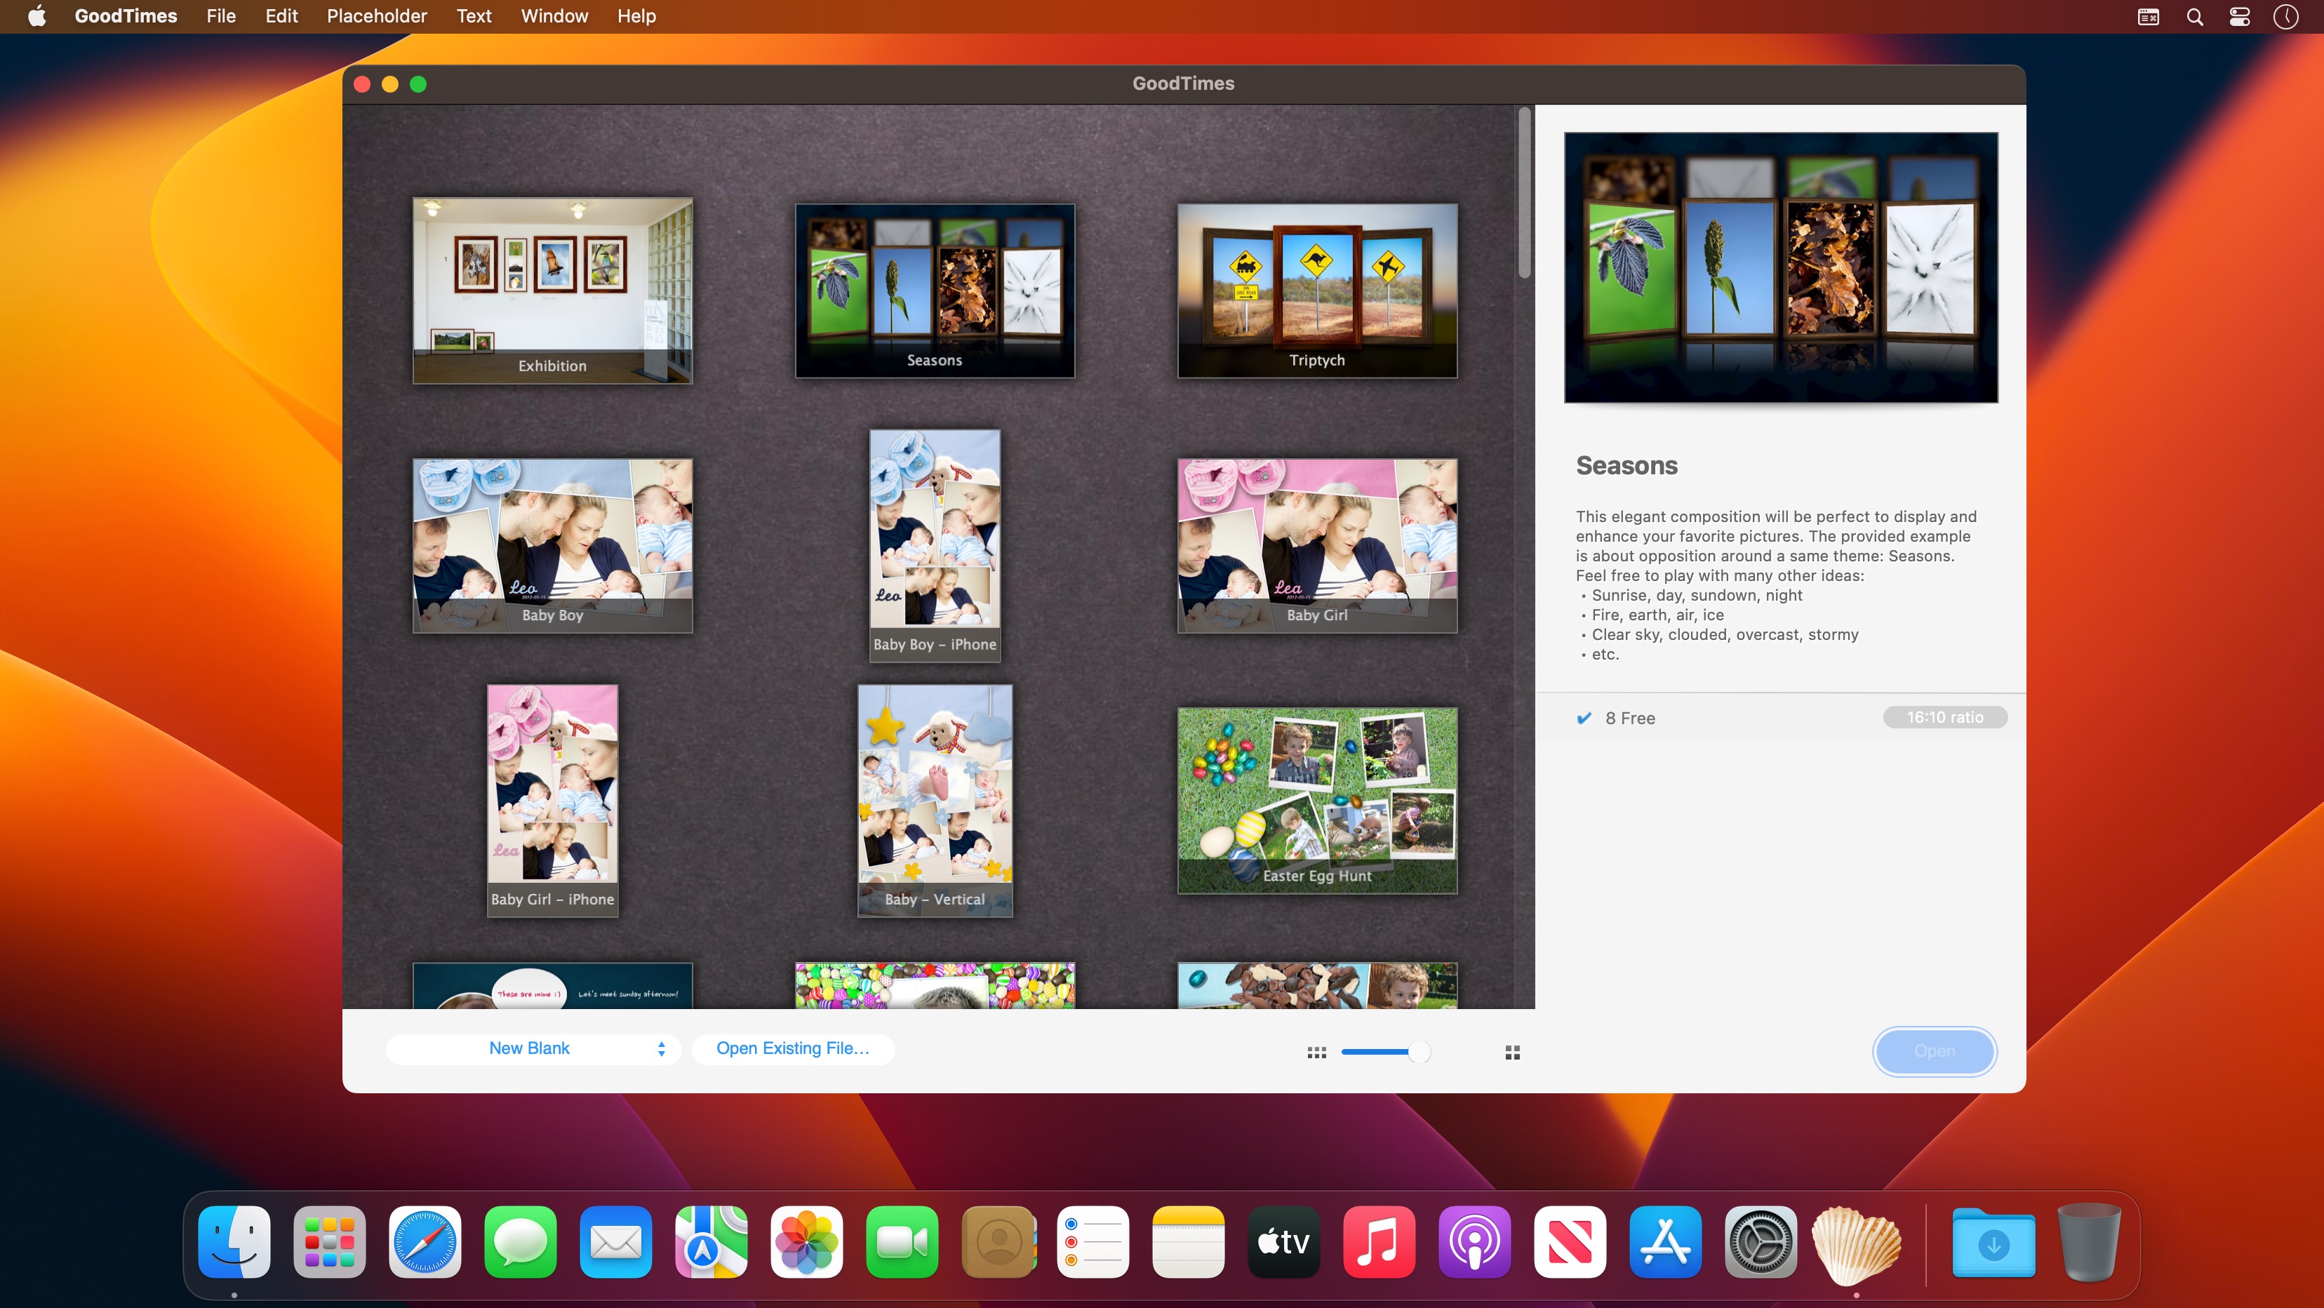Click the small grid thumbnails icon
This screenshot has height=1308, width=2324.
tap(1316, 1052)
